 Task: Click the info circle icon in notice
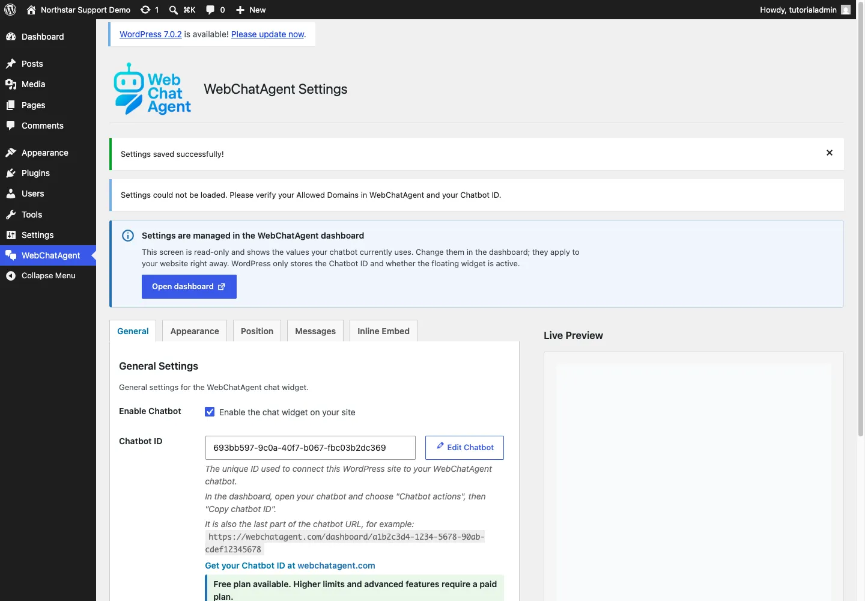[128, 236]
